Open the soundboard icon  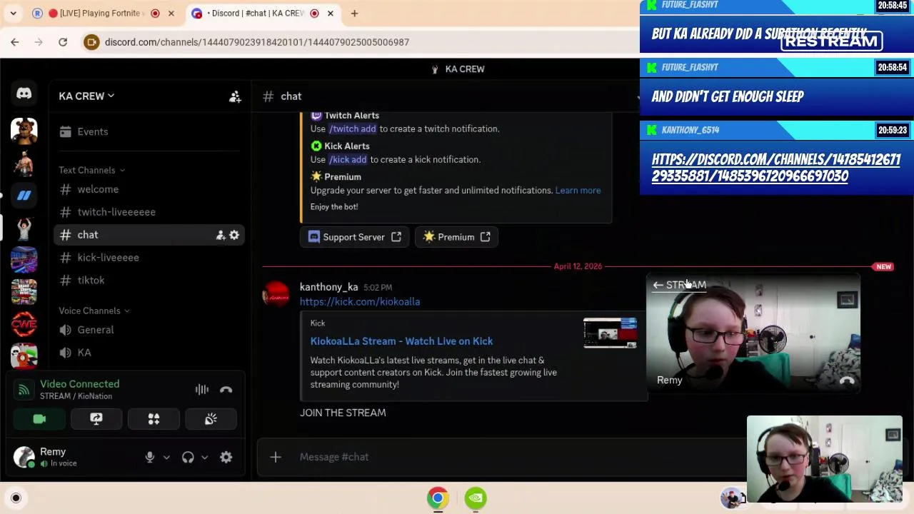[x=211, y=419]
